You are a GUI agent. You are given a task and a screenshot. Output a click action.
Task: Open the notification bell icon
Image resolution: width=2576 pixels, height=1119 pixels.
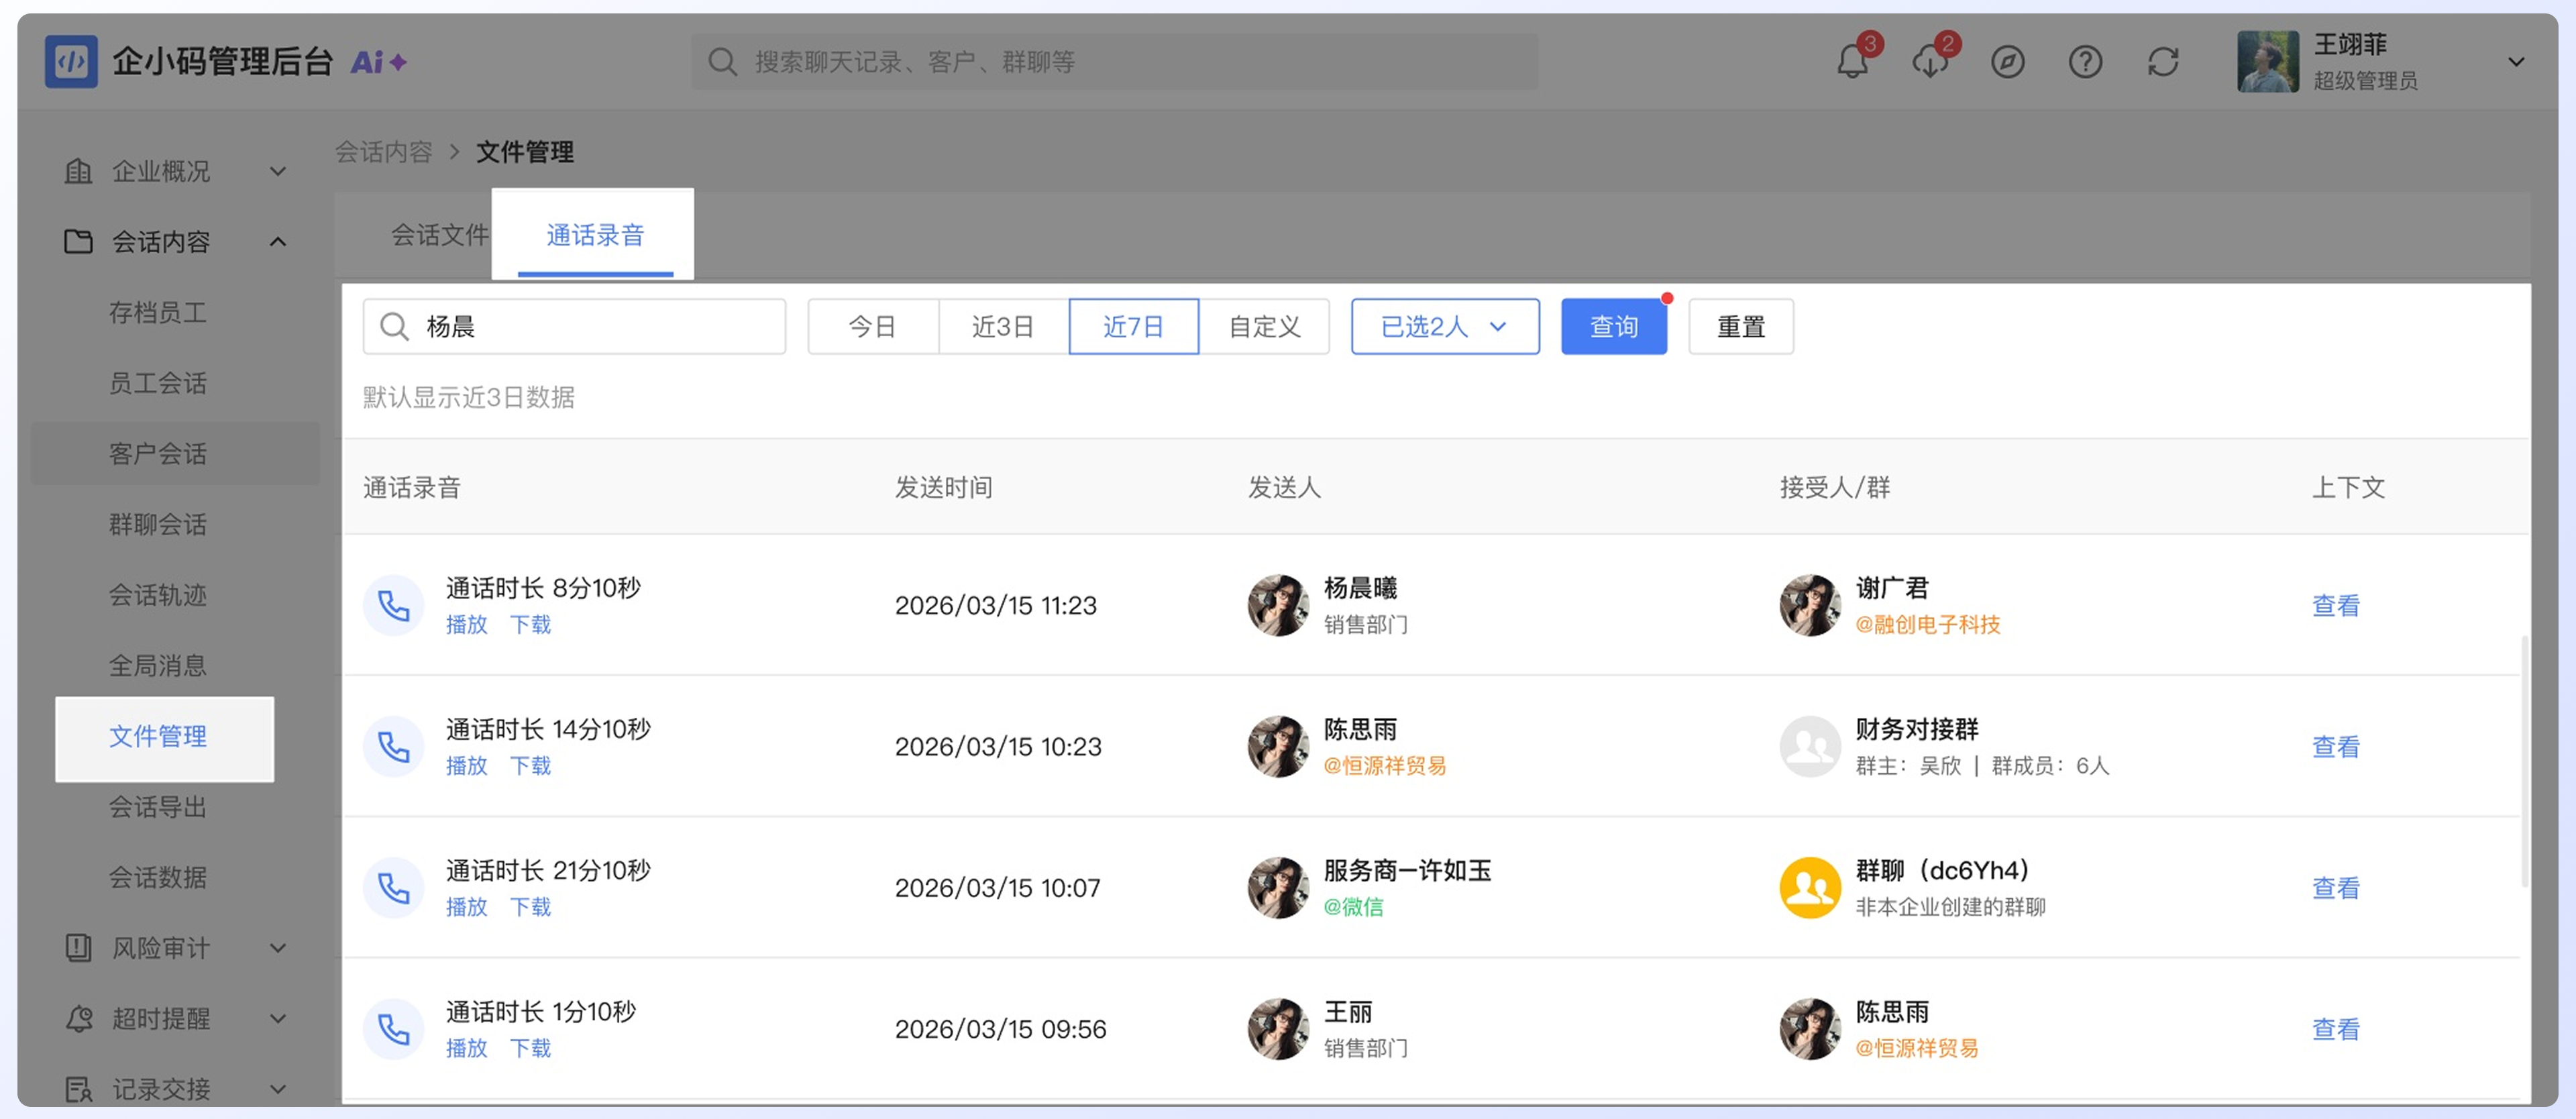[x=1852, y=62]
